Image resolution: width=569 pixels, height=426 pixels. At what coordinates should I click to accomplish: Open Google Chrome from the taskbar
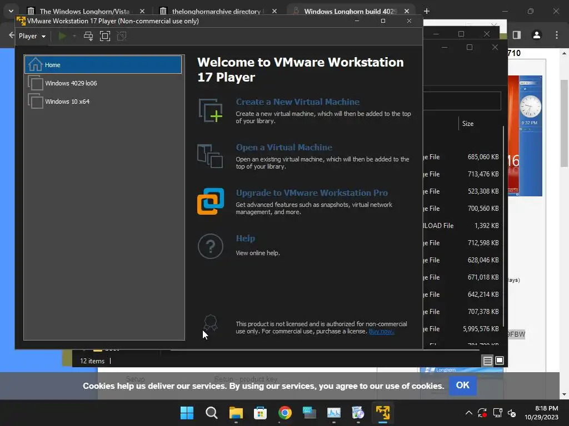click(285, 413)
